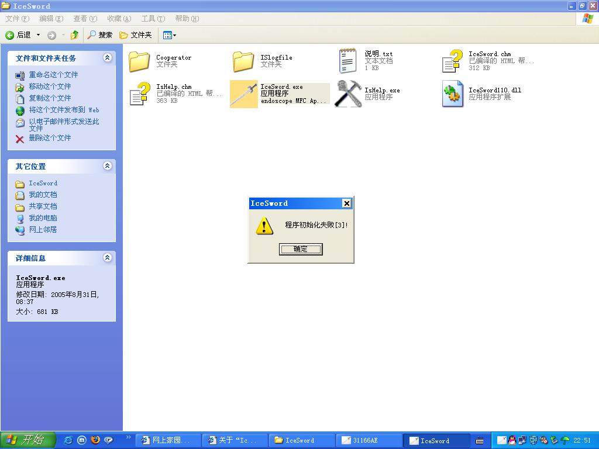Click the warning exclamation icon in dialog

pyautogui.click(x=264, y=225)
